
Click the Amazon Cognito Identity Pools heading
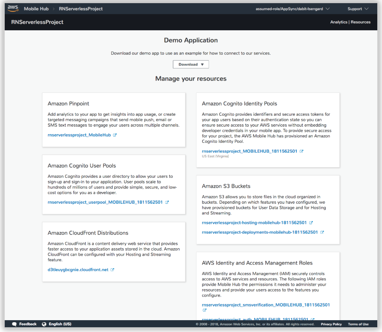[239, 103]
